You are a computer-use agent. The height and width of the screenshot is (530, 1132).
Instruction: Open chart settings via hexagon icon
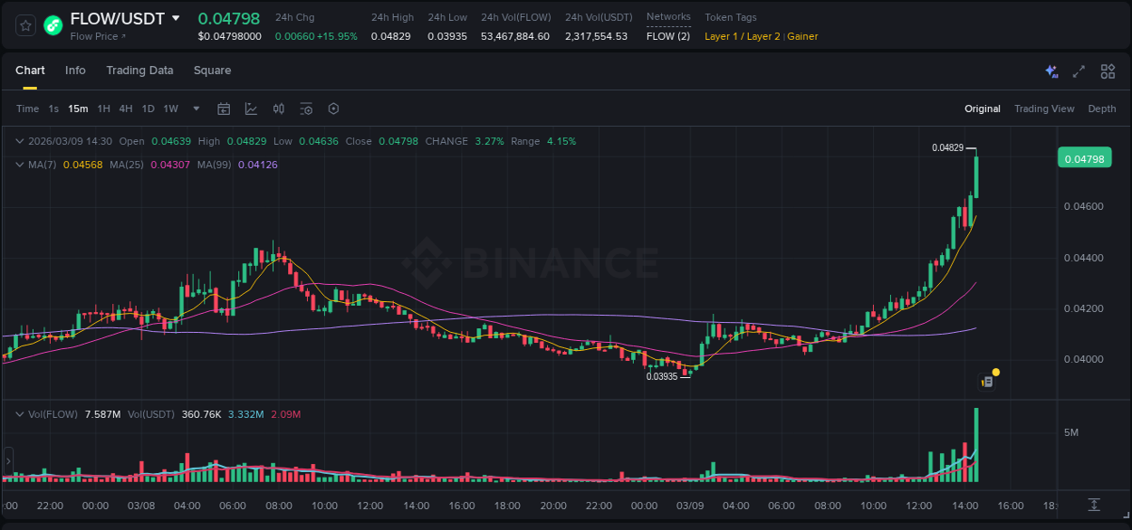(x=333, y=109)
